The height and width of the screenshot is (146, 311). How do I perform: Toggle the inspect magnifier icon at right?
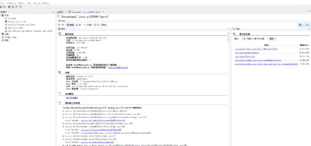307,25
